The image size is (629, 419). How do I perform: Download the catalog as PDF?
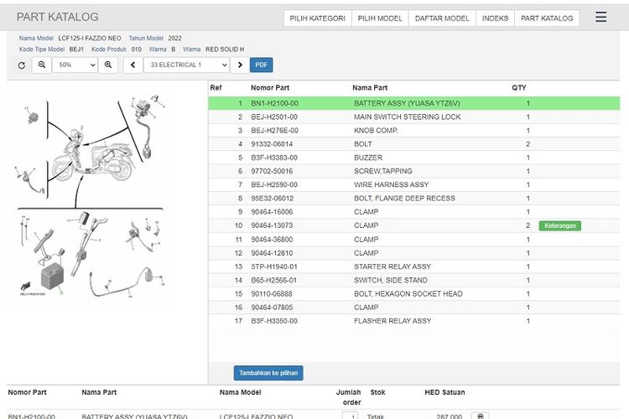(262, 65)
